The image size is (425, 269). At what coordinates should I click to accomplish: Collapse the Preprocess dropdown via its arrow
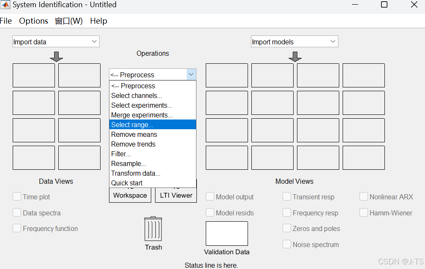pyautogui.click(x=191, y=74)
